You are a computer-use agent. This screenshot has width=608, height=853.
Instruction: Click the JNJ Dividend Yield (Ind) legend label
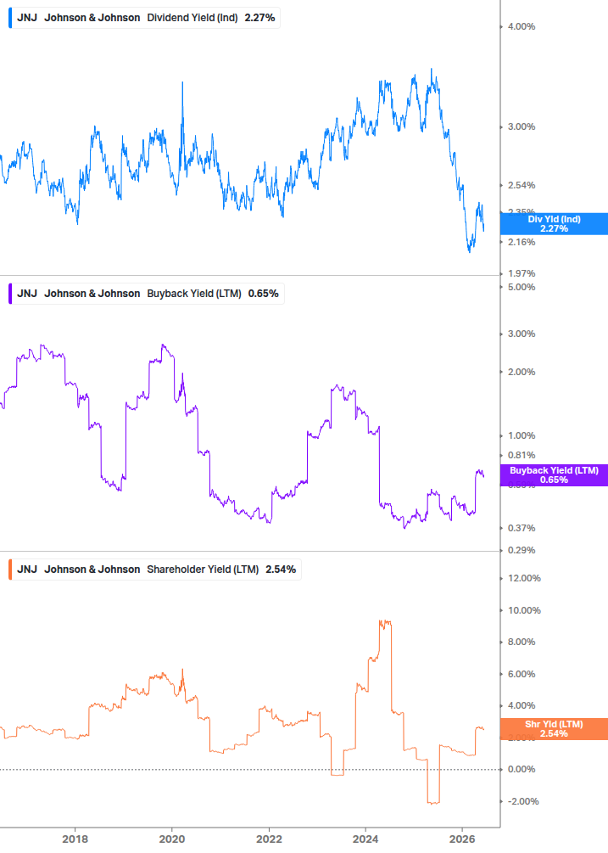146,18
